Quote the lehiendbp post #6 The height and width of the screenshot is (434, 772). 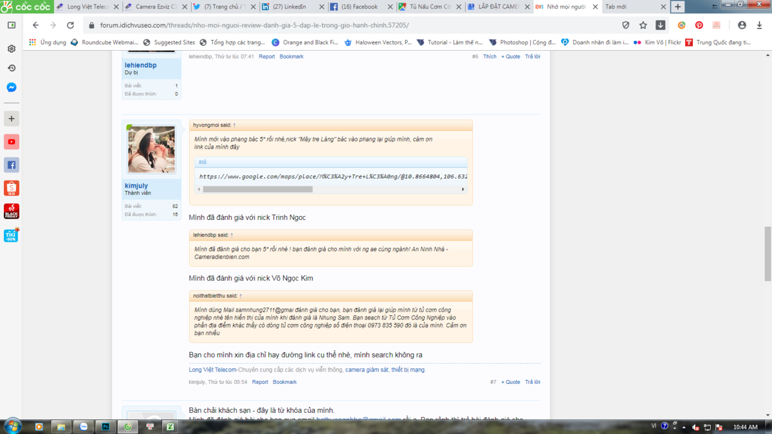(x=511, y=57)
